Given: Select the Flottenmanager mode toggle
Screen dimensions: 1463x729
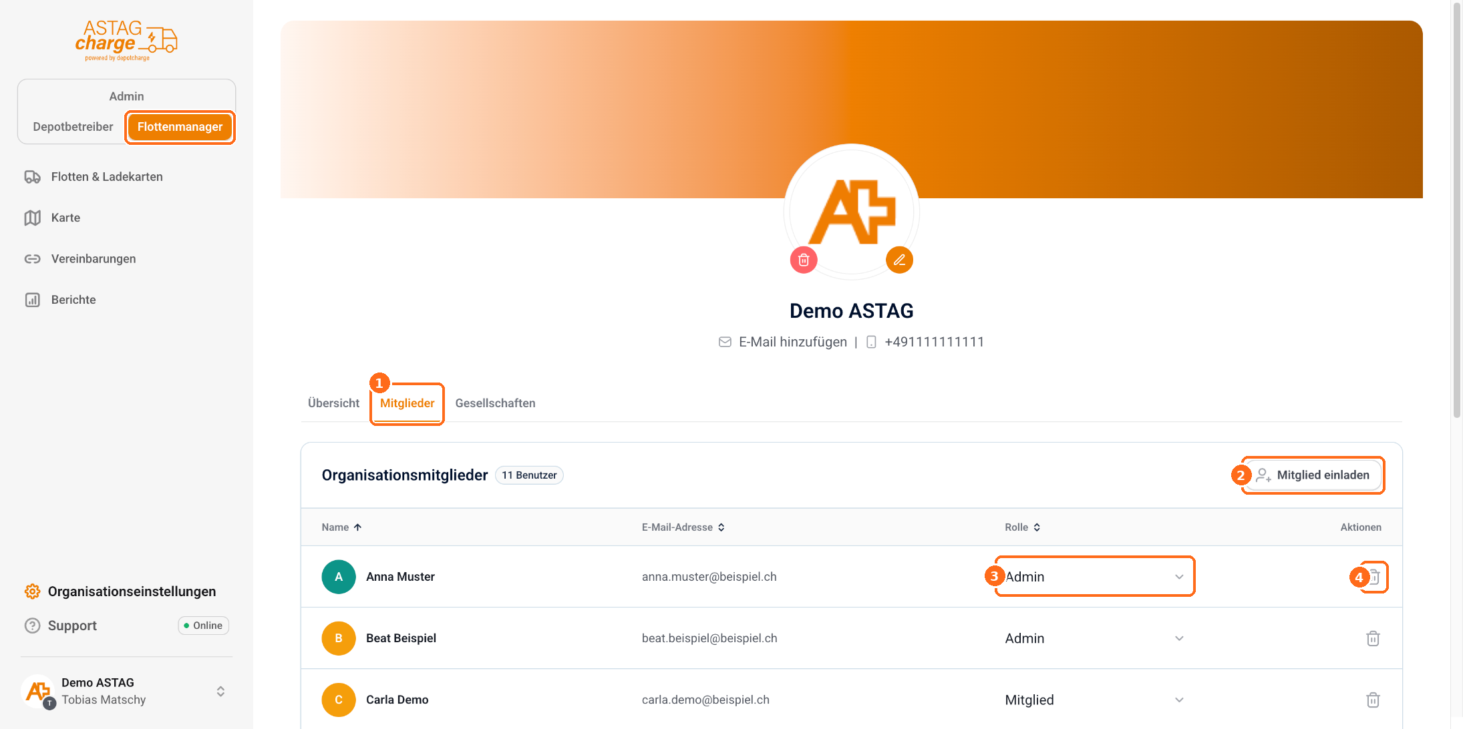Looking at the screenshot, I should [x=180, y=127].
